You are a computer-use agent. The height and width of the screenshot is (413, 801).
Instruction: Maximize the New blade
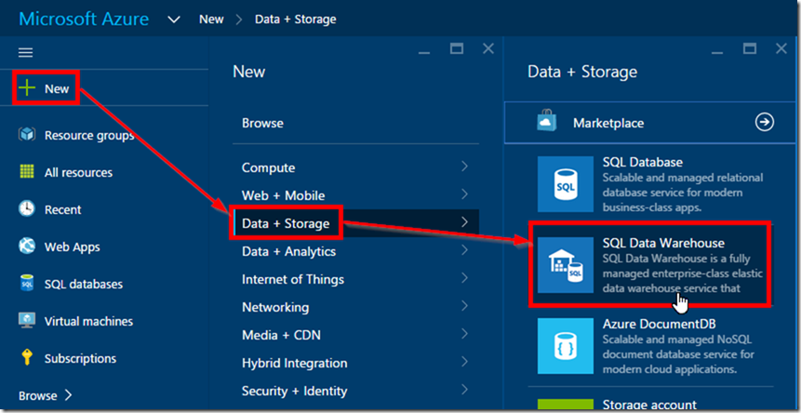point(456,48)
